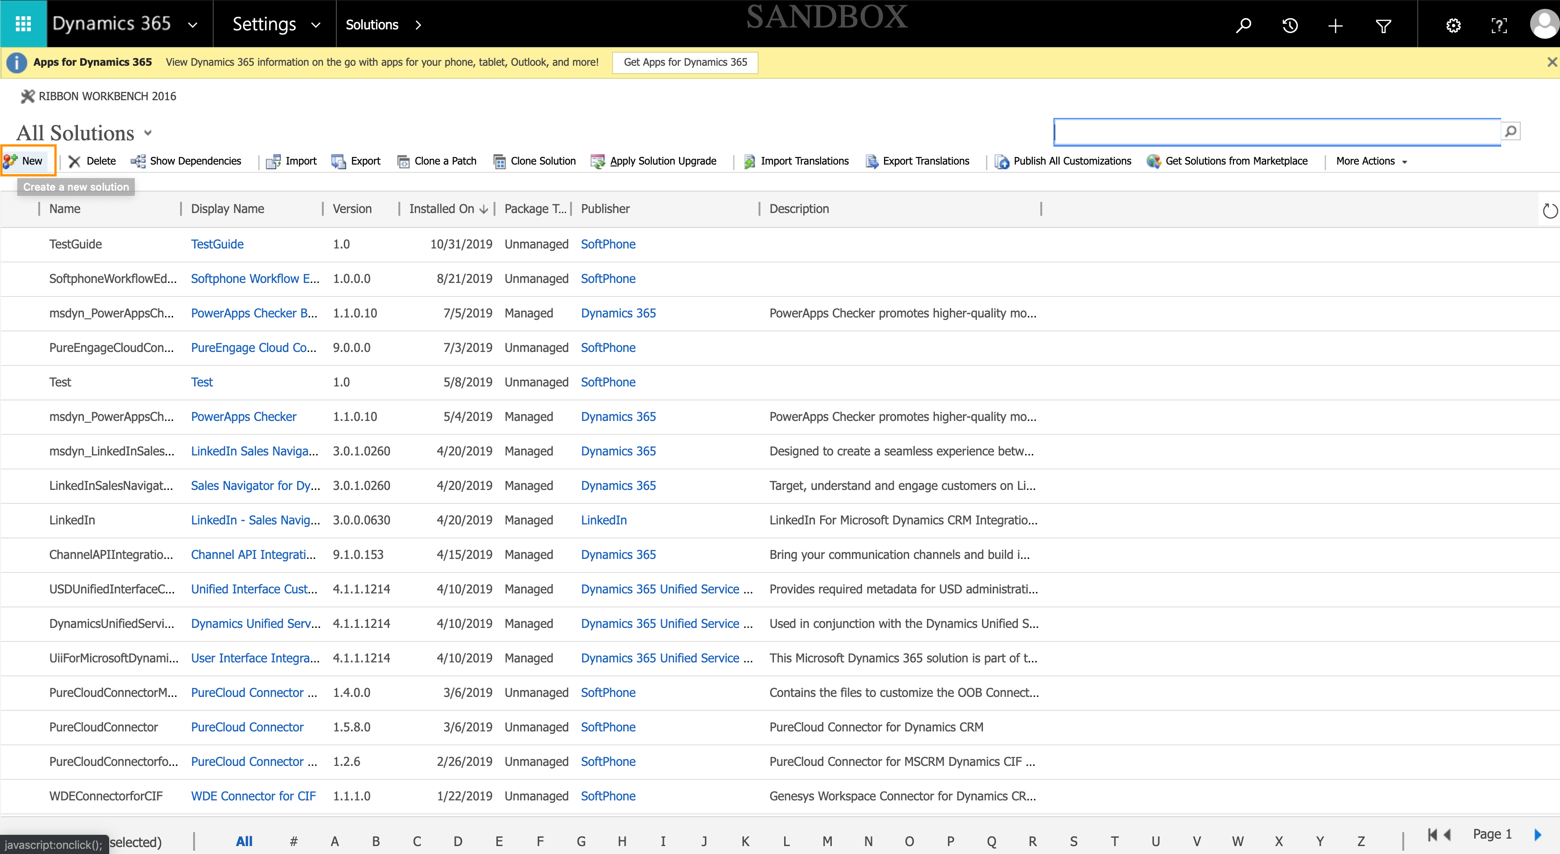The width and height of the screenshot is (1560, 854).
Task: Click Apply Solution Upgrade
Action: click(x=654, y=161)
